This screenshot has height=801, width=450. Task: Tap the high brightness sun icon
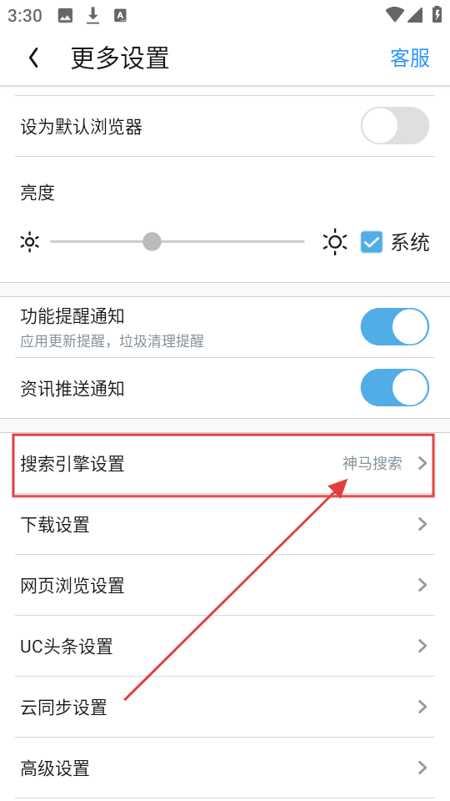[335, 242]
